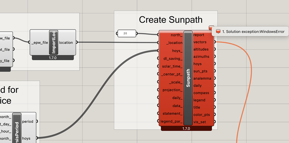This screenshot has width=289, height=143.
Task: Click the analemma output on Sunpath
Action: click(202, 78)
